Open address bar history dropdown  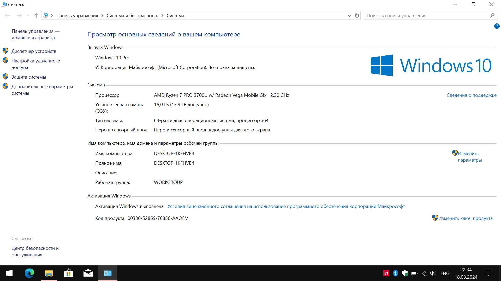[349, 16]
